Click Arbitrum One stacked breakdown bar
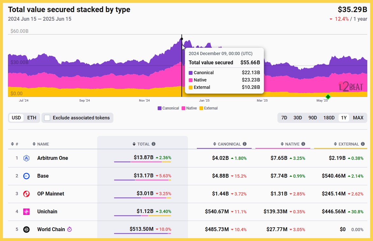 [x=142, y=162]
